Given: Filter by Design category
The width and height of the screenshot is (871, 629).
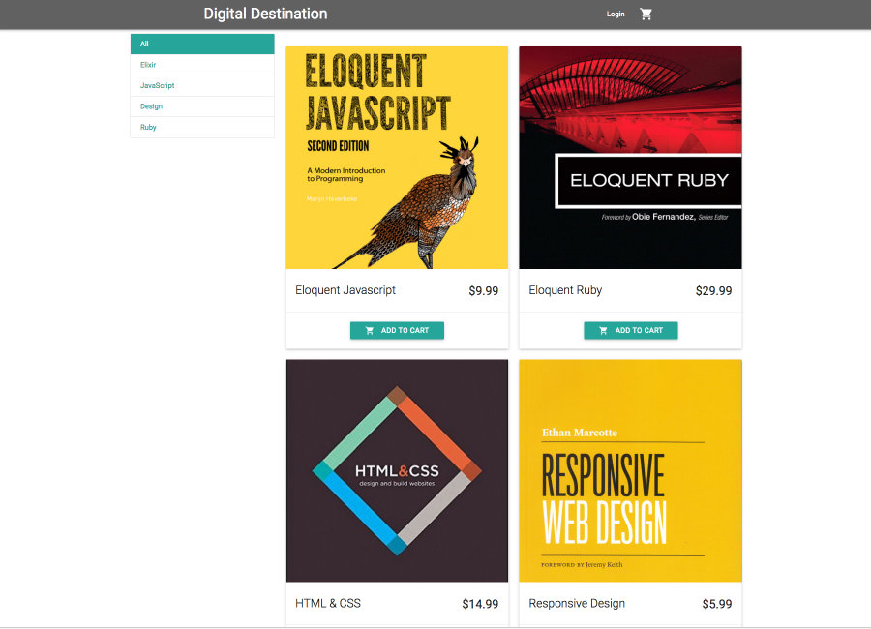Looking at the screenshot, I should pos(202,106).
